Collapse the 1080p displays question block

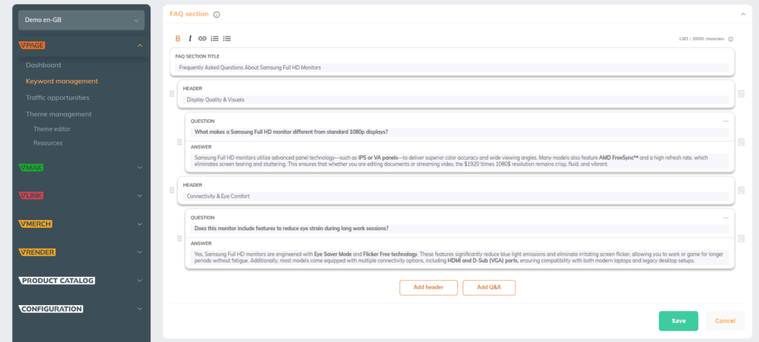[726, 121]
